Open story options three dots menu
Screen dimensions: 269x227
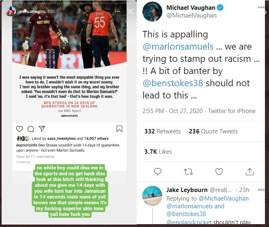pos(117,11)
